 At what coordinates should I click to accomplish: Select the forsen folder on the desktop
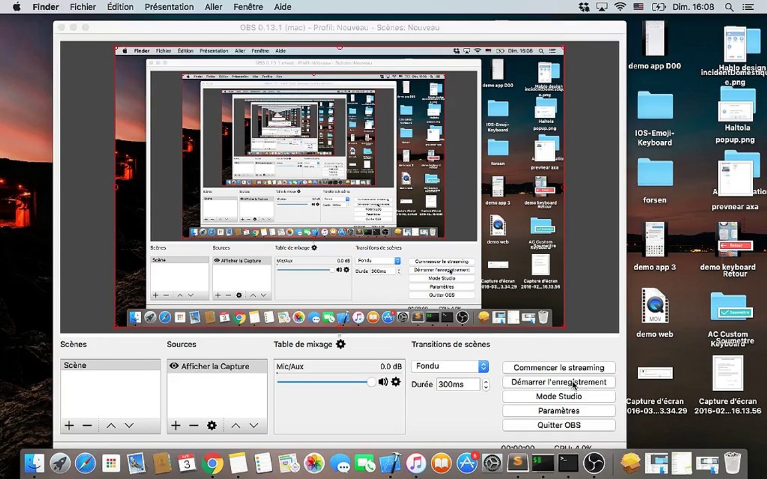654,181
